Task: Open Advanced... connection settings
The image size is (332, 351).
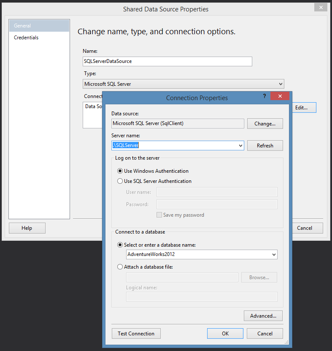Action: 263,316
